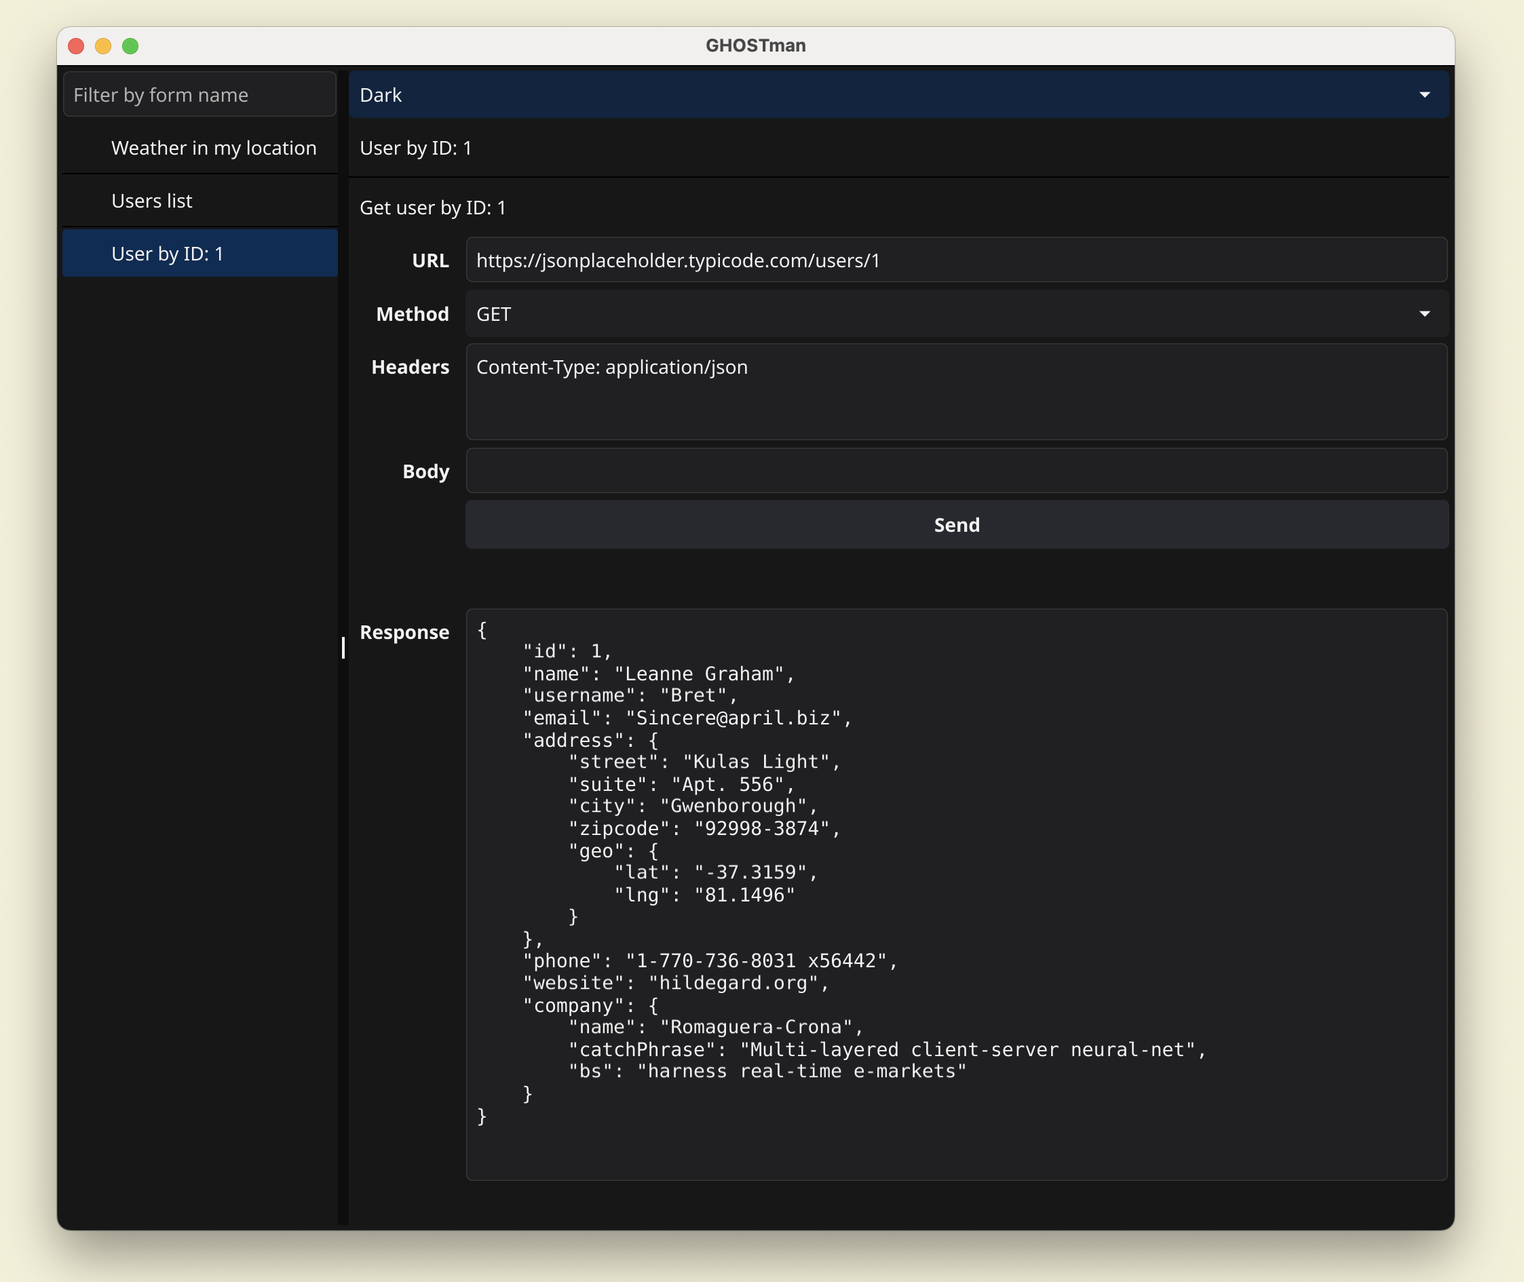Click the empty Body input field
The image size is (1524, 1282).
[x=955, y=471]
